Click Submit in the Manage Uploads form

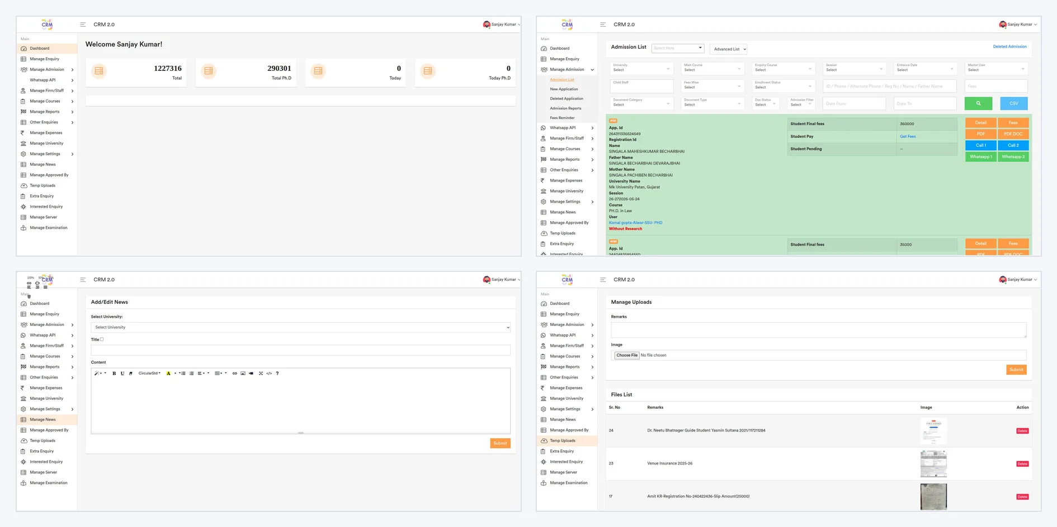pos(1016,370)
